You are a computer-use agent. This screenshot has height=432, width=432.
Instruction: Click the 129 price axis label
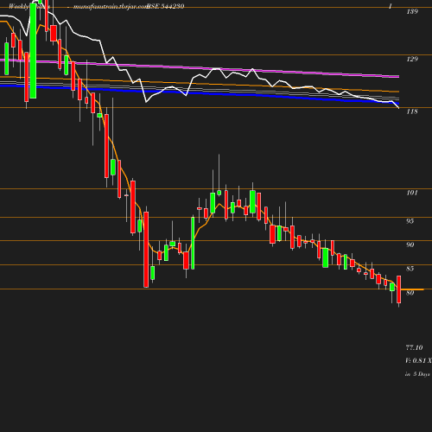(412, 59)
